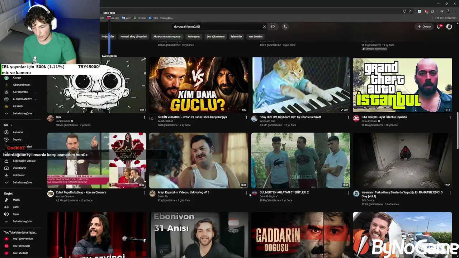Play the Grand Theft Auto İstanbul thumbnail
Screen dimensions: 459x258
click(x=402, y=85)
